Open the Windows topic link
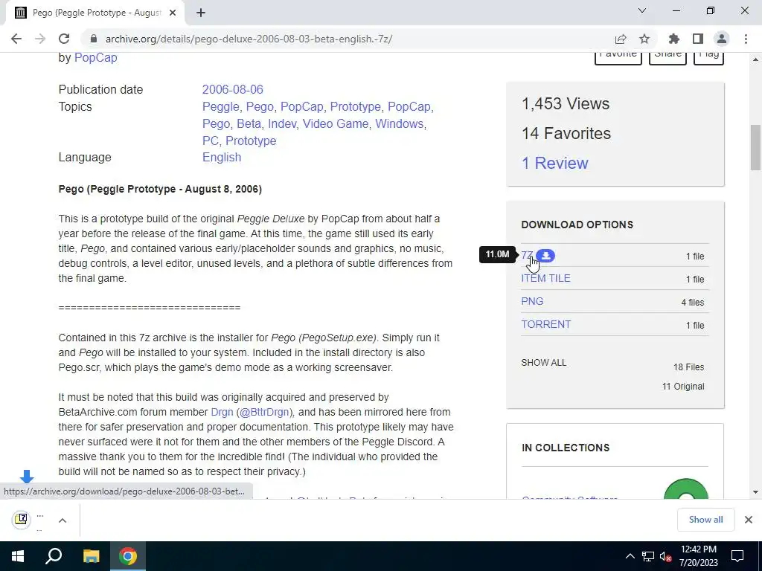 tap(399, 123)
